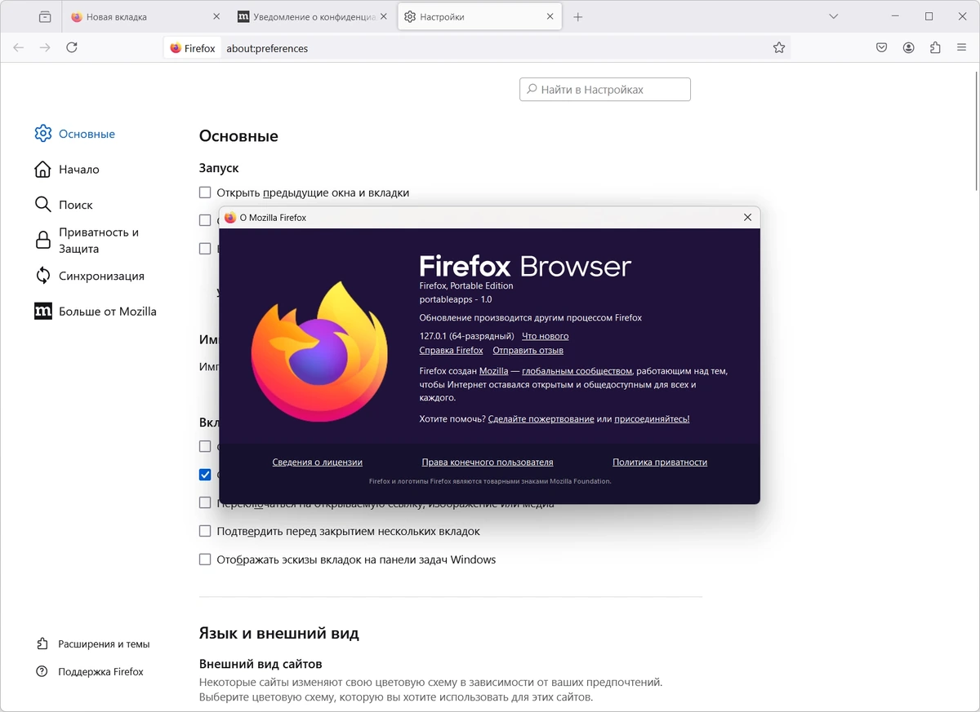Open Политика приватности link
Viewport: 980px width, 712px height.
click(660, 462)
